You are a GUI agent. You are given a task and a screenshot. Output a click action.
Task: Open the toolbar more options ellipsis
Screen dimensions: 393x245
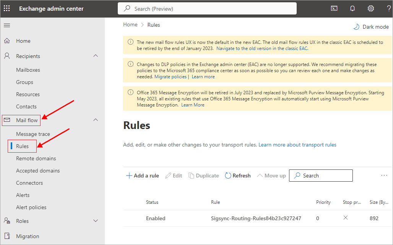tap(384, 176)
